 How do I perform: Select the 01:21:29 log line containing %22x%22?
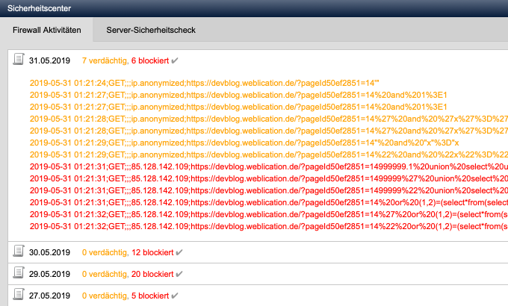tap(269, 154)
